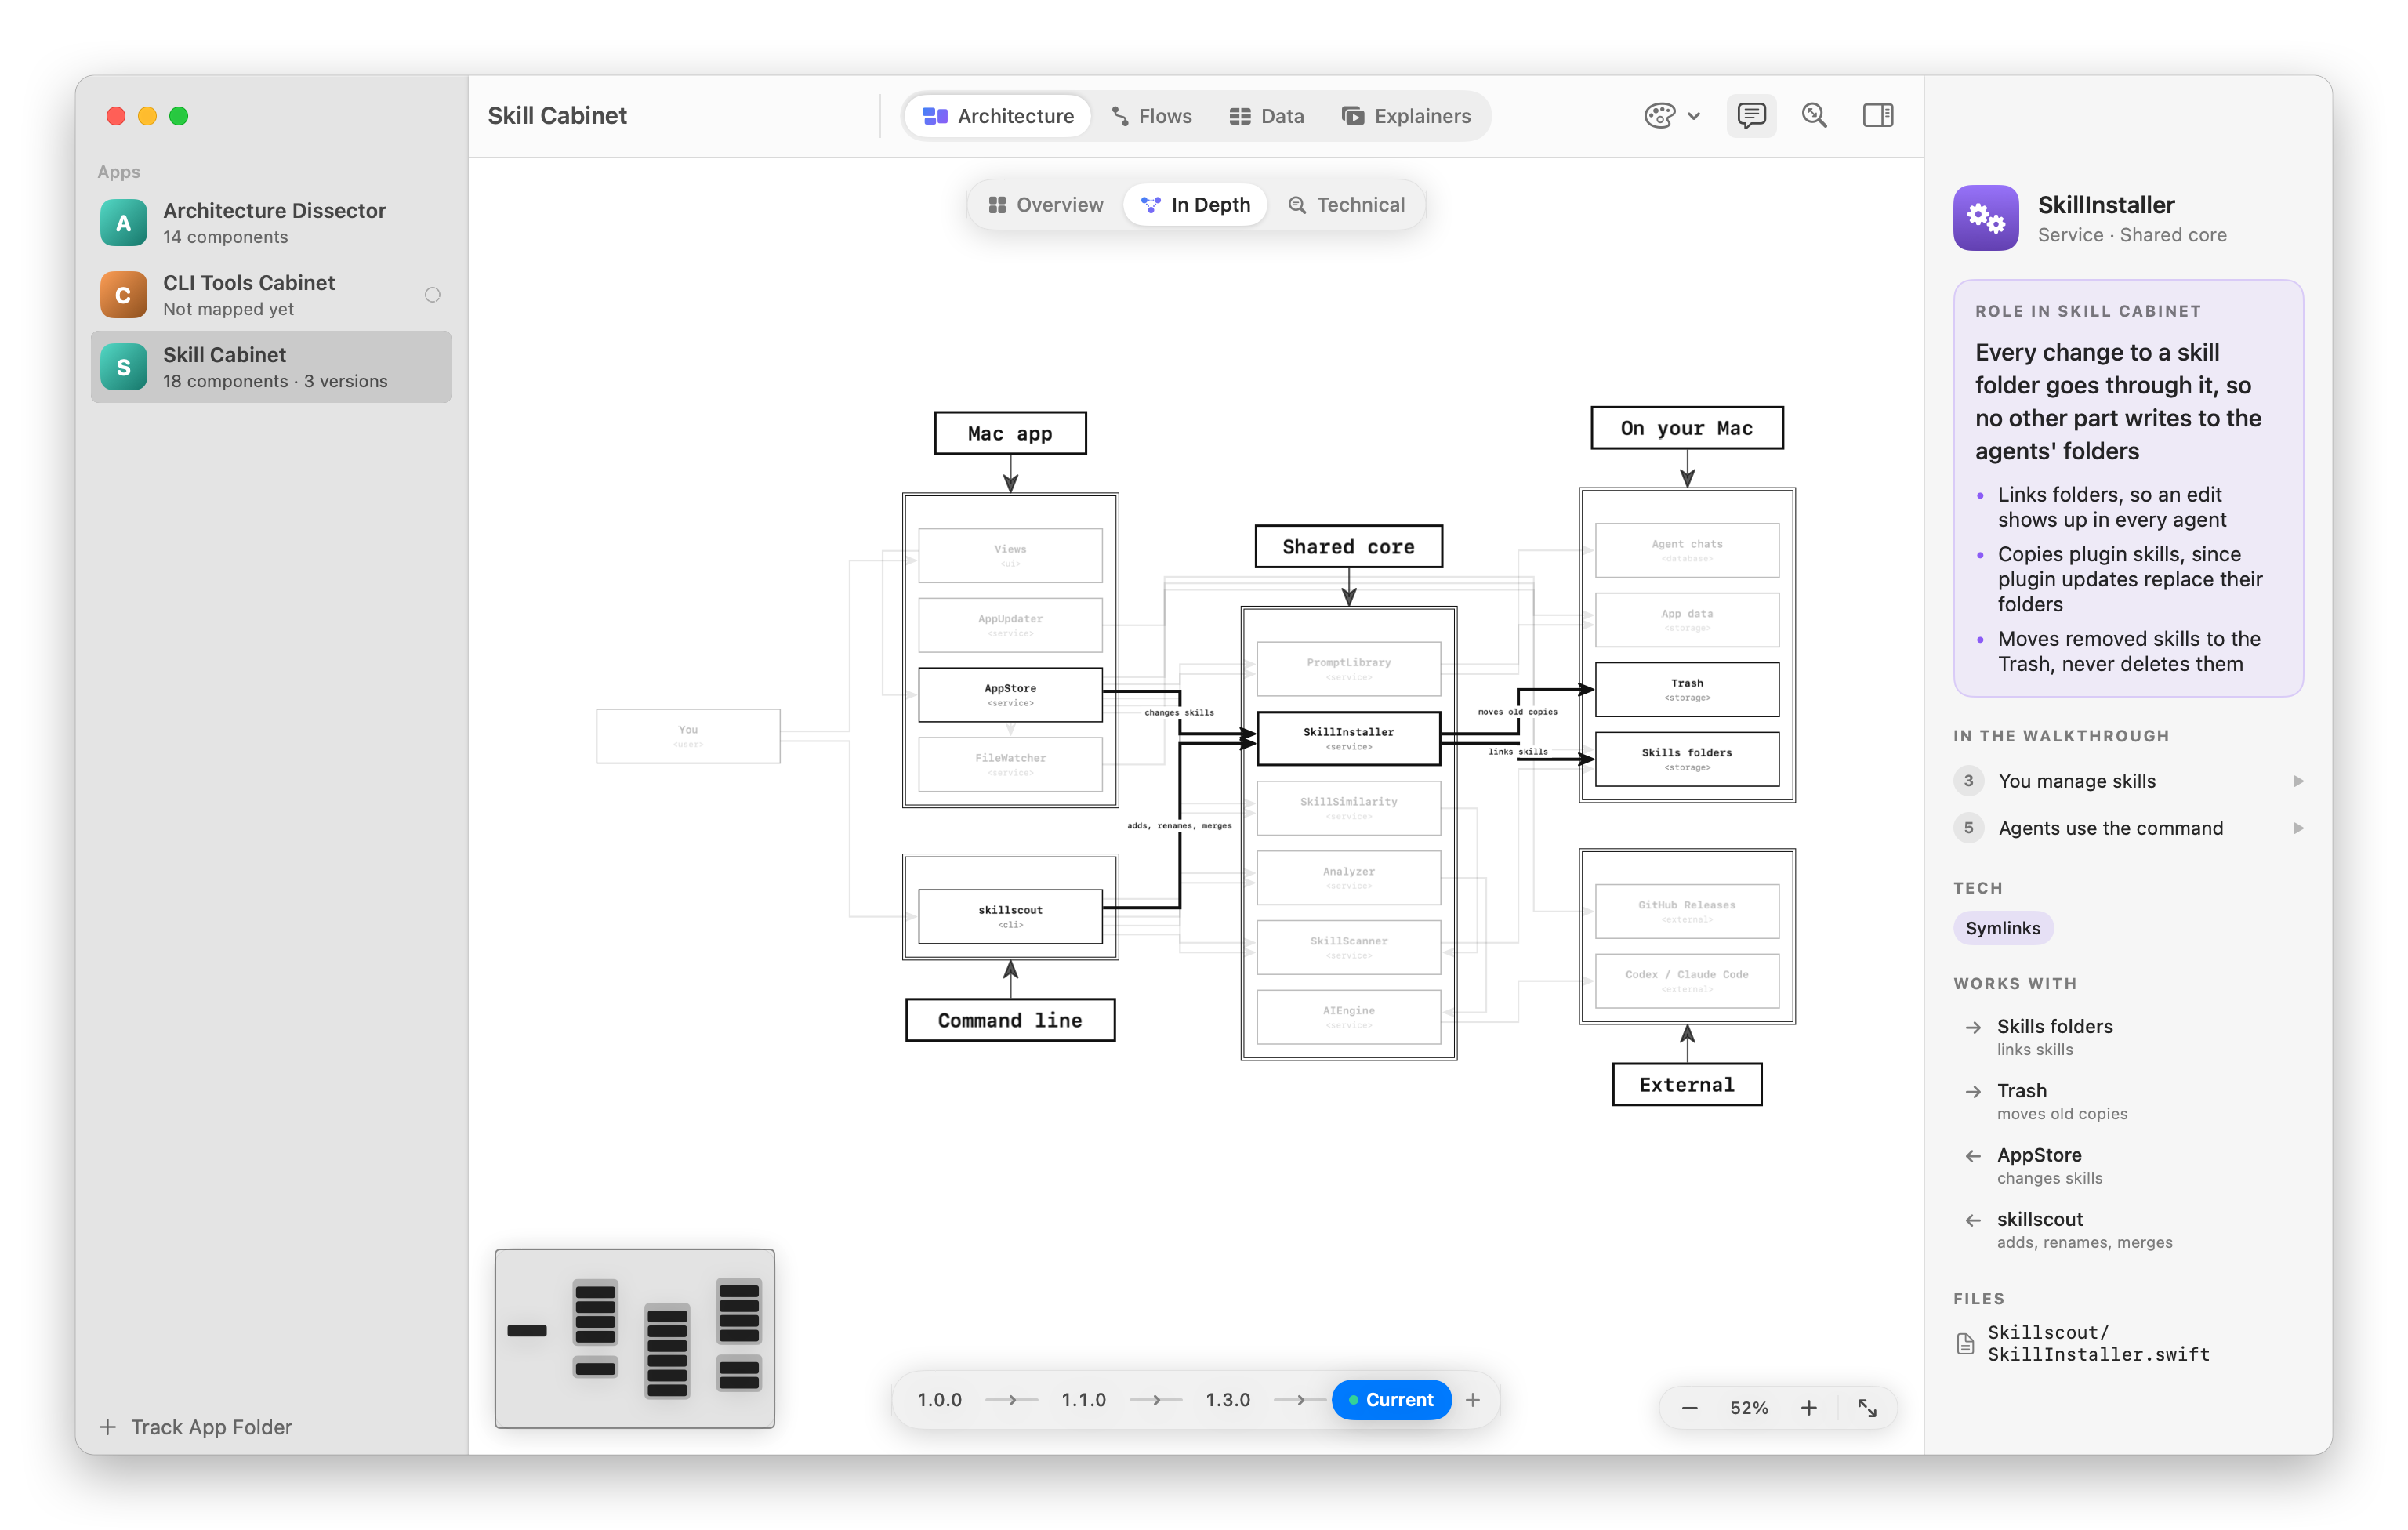The height and width of the screenshot is (1530, 2408).
Task: Click the search magnifier icon in toolbar
Action: [1814, 116]
